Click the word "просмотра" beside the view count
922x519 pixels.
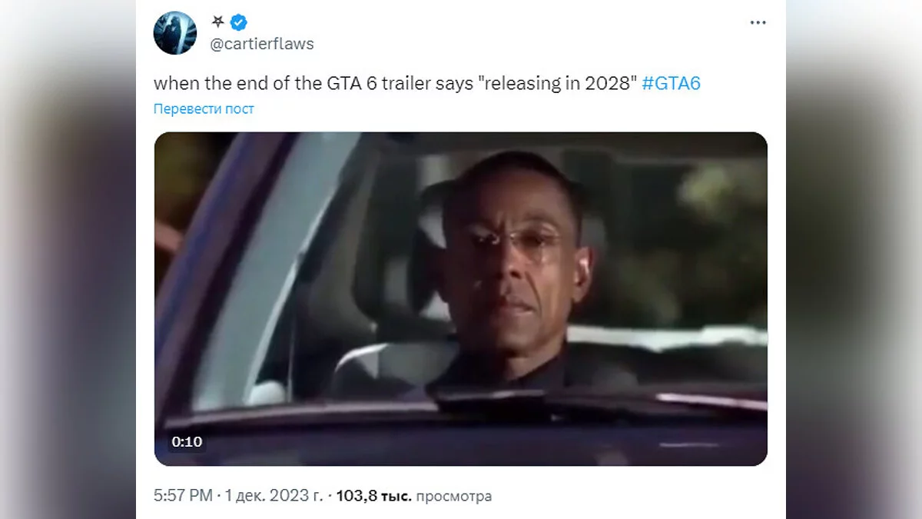pyautogui.click(x=453, y=496)
